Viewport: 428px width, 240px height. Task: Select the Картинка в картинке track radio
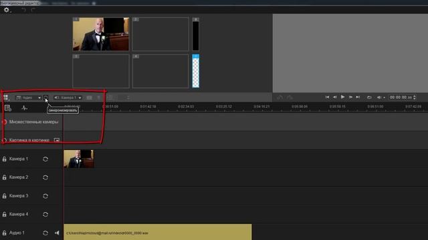click(x=4, y=140)
